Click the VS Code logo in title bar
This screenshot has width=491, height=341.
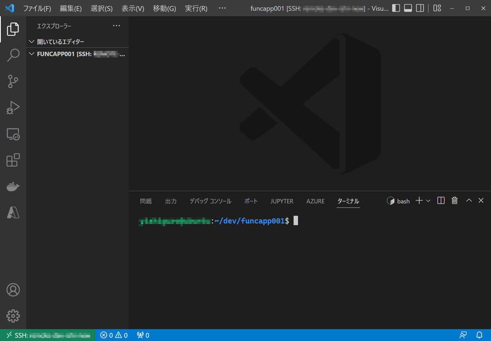point(10,8)
